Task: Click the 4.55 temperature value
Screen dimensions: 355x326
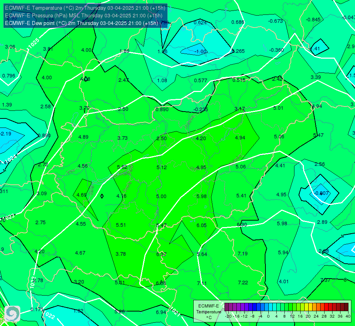Action: pyautogui.click(x=81, y=224)
